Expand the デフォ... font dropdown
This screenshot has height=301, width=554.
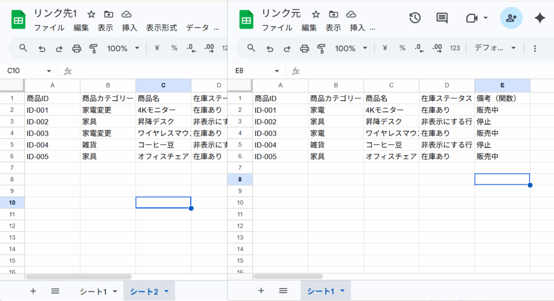495,48
